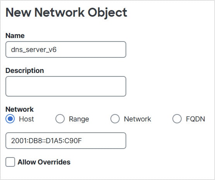Enable the Allow Overrides checkbox
The width and height of the screenshot is (215, 180).
(x=10, y=162)
